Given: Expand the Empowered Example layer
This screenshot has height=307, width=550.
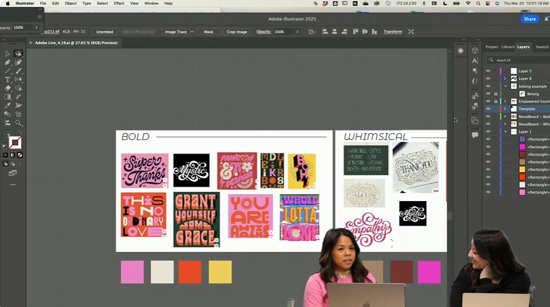Looking at the screenshot, I should pos(505,101).
